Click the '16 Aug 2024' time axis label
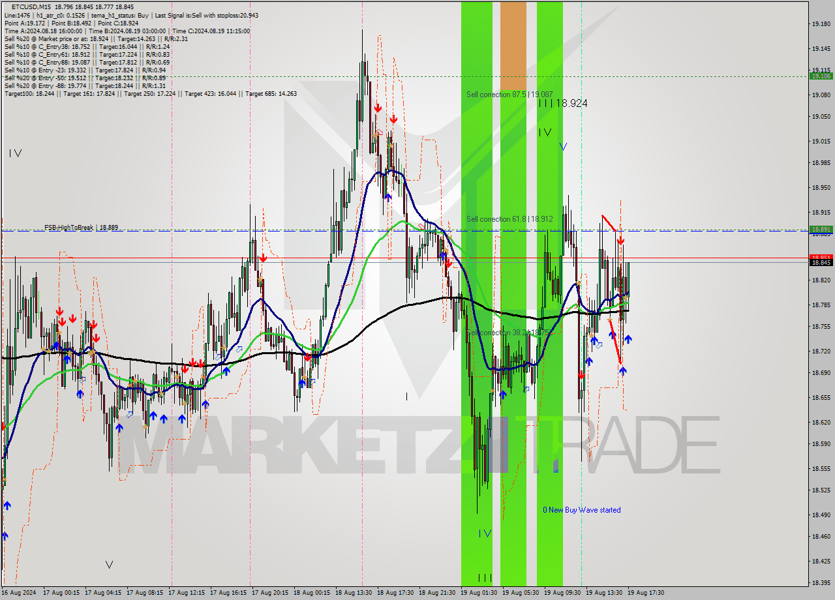835x600 pixels. point(19,593)
